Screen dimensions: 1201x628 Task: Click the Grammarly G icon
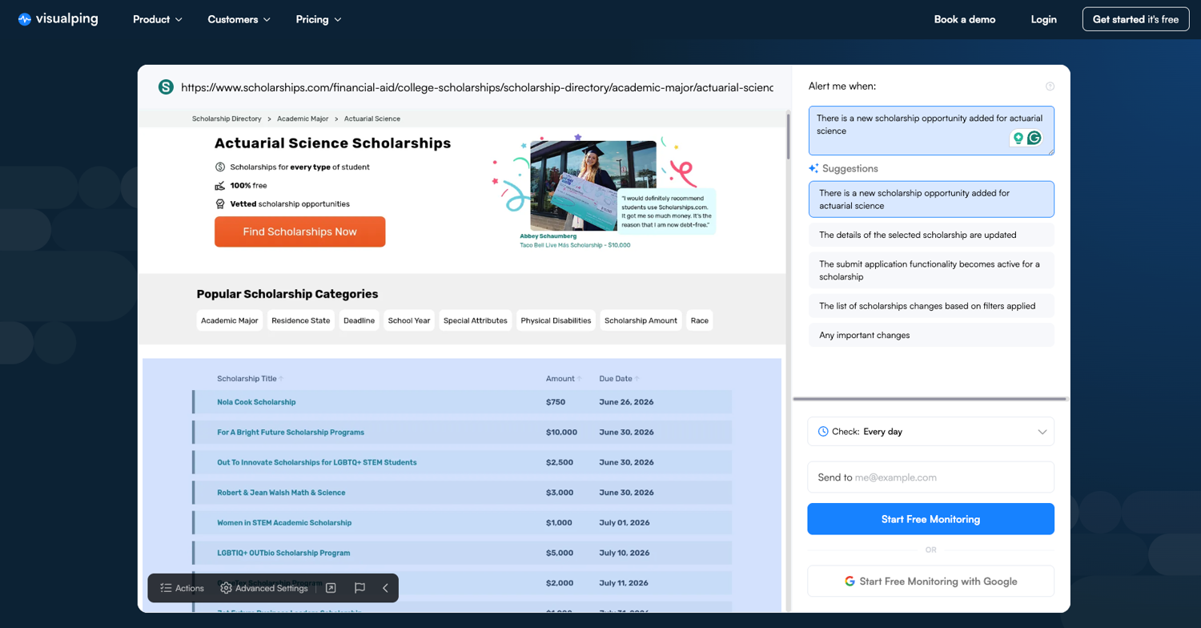click(x=1034, y=138)
